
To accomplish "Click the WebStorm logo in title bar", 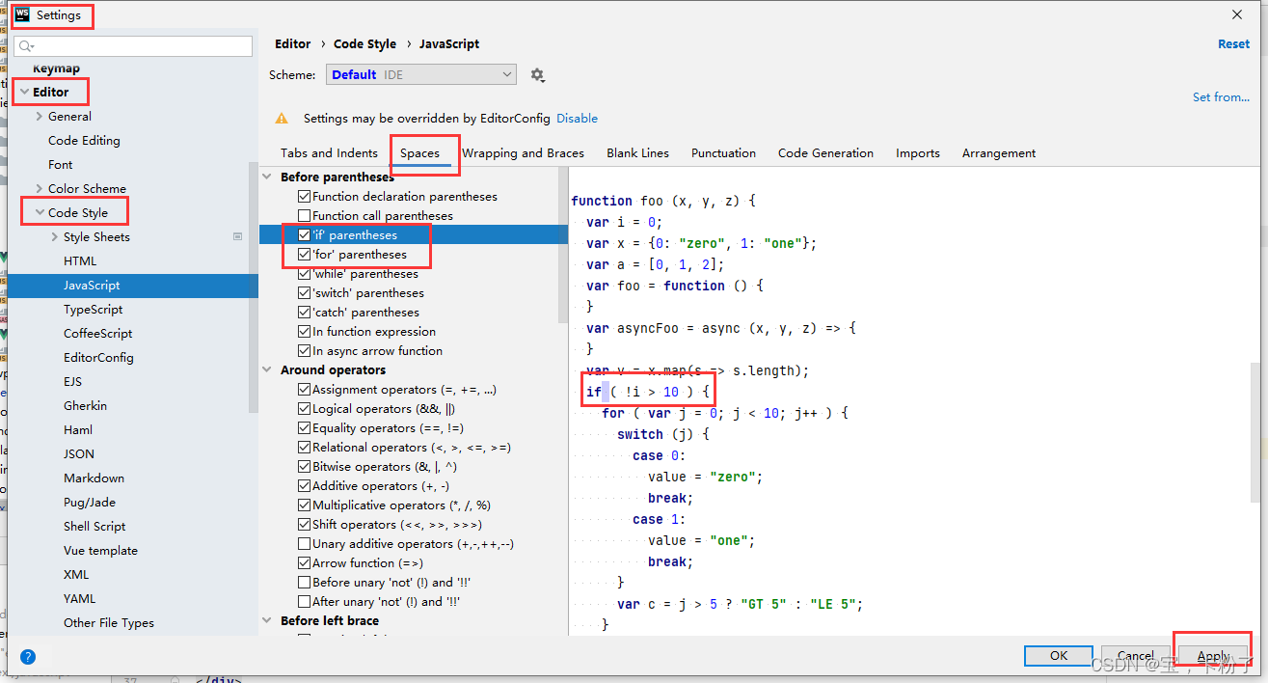I will [22, 15].
